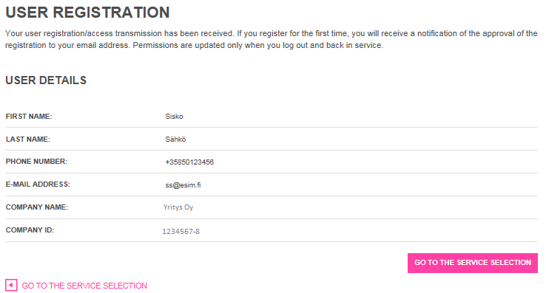The height and width of the screenshot is (293, 546).
Task: Click the User Details section heading
Action: [x=46, y=80]
